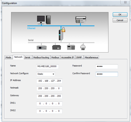Open the Accessible IP tab
The image size is (131, 122).
(x=68, y=57)
